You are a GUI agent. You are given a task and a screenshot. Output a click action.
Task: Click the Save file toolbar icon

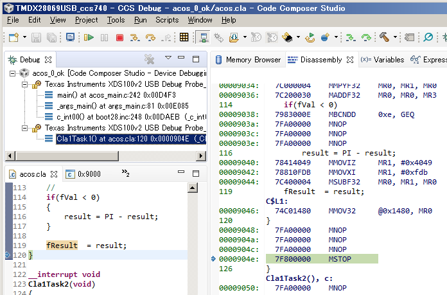tap(36, 37)
